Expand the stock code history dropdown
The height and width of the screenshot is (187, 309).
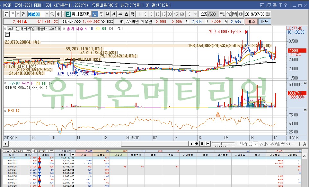pyautogui.click(x=47, y=14)
